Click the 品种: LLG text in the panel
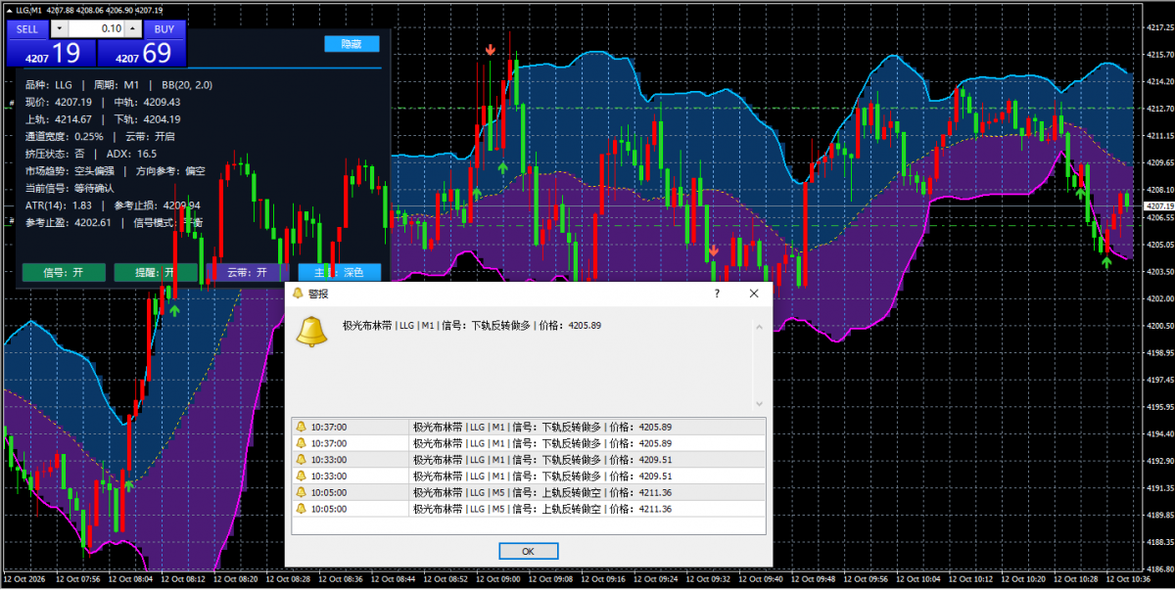1175x590 pixels. 49,85
